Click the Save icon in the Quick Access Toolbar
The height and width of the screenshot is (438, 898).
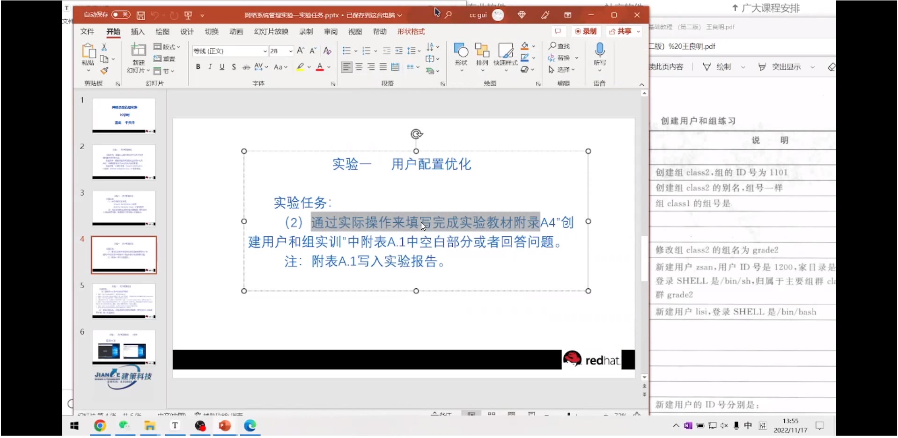tap(141, 15)
